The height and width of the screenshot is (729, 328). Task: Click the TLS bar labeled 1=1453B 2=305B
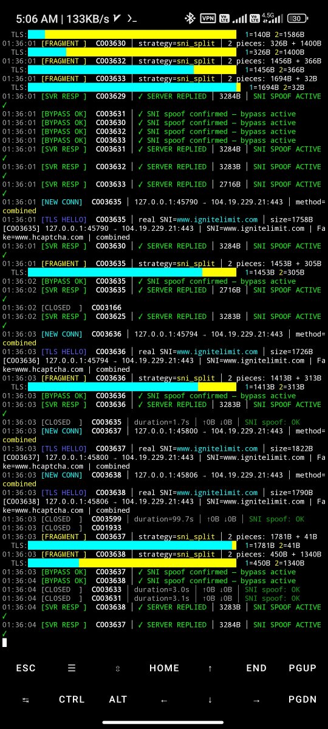[132, 273]
